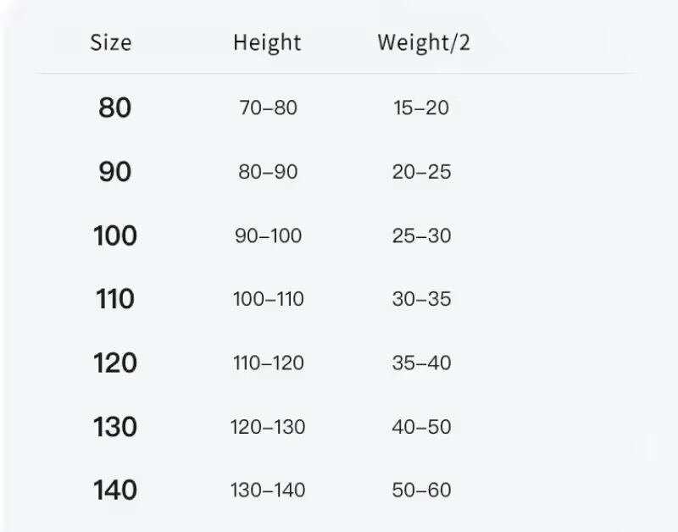Screen dimensions: 678x532
Task: Select the 130–140 height cell
Action: click(x=268, y=490)
